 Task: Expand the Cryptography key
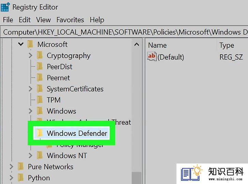[30, 55]
